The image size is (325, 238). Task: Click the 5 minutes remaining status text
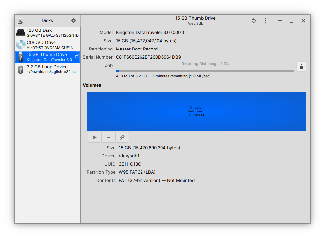163,76
